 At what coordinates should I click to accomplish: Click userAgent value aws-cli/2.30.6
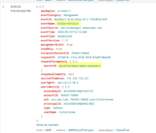(x=68, y=83)
